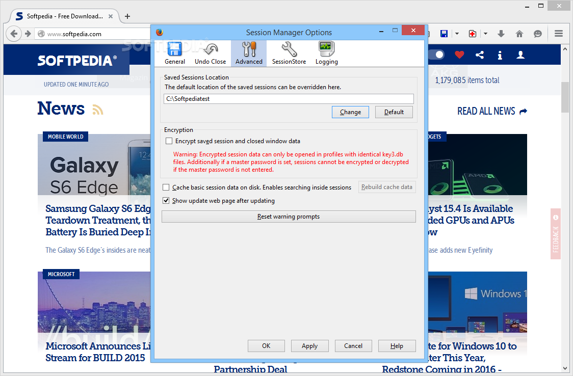Click the AMD article thumbnail
This screenshot has width=573, height=376.
point(478,165)
